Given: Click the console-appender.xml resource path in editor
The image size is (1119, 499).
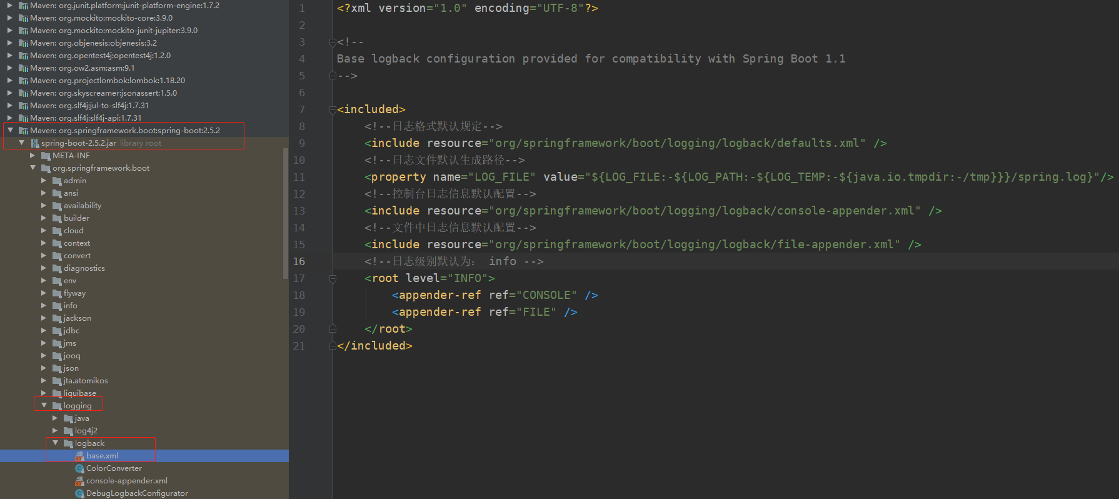Looking at the screenshot, I should pyautogui.click(x=705, y=211).
